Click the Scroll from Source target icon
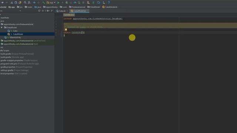Image resolution: width=237 pixels, height=133 pixels. pos(39,11)
